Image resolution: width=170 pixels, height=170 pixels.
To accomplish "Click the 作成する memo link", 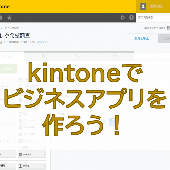I will point(43,42).
